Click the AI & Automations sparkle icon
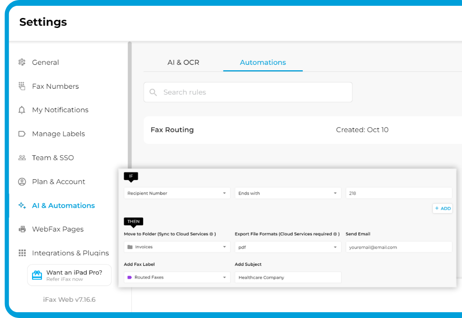Image resolution: width=462 pixels, height=318 pixels. [x=22, y=205]
